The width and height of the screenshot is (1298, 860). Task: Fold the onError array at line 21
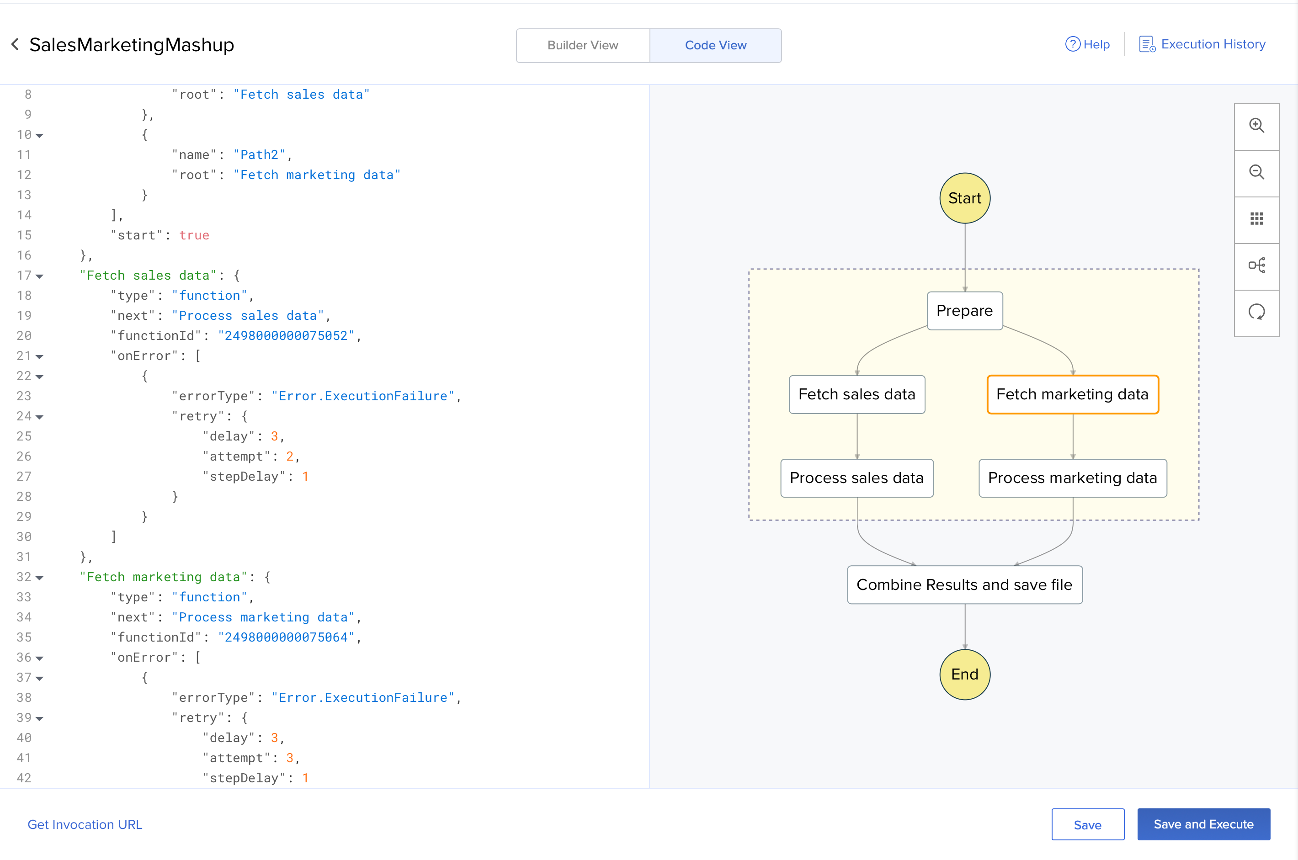(39, 356)
